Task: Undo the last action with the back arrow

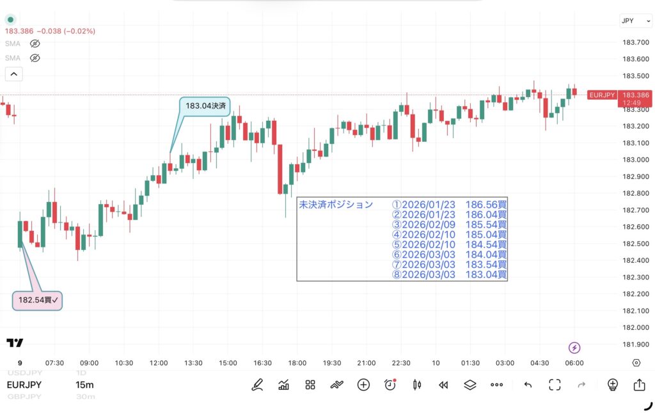Action: point(528,384)
